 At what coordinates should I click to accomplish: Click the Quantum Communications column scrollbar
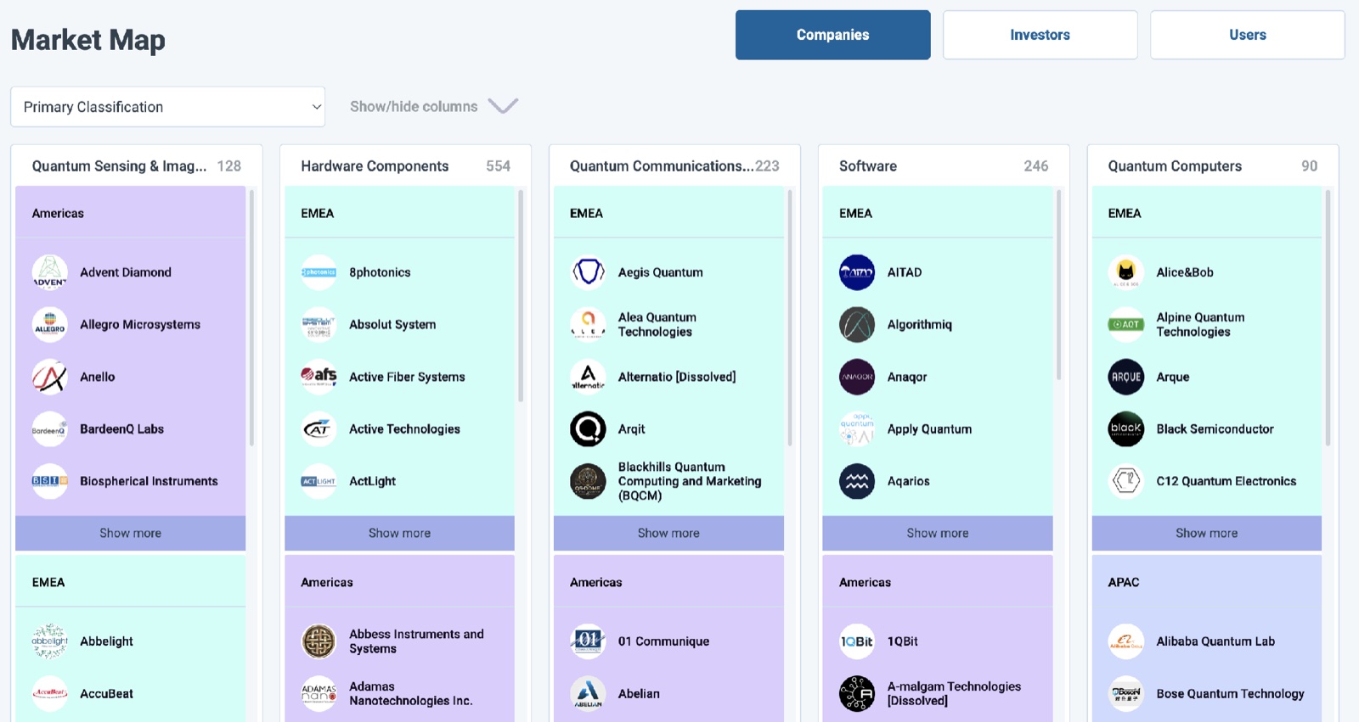[790, 318]
